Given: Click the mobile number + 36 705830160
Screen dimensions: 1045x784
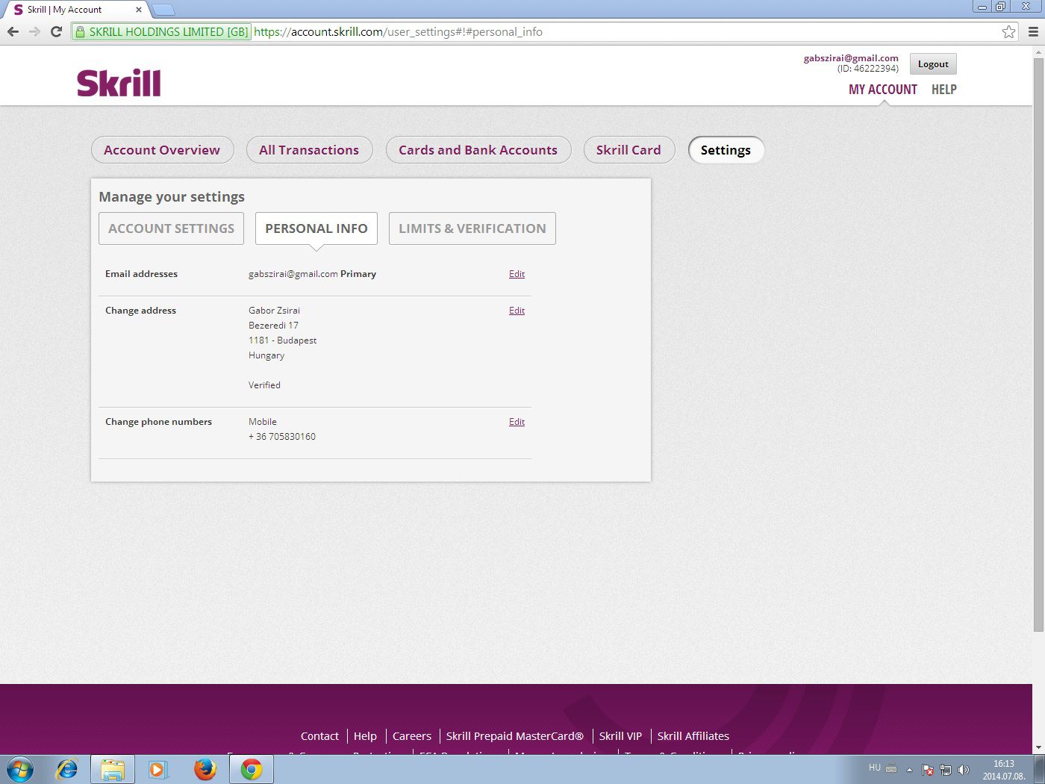Looking at the screenshot, I should click(x=282, y=437).
